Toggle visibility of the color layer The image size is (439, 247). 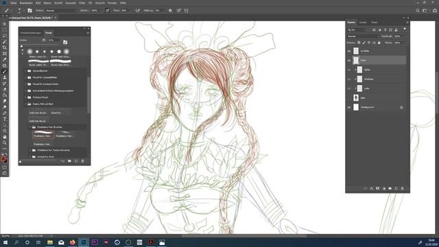pos(349,89)
